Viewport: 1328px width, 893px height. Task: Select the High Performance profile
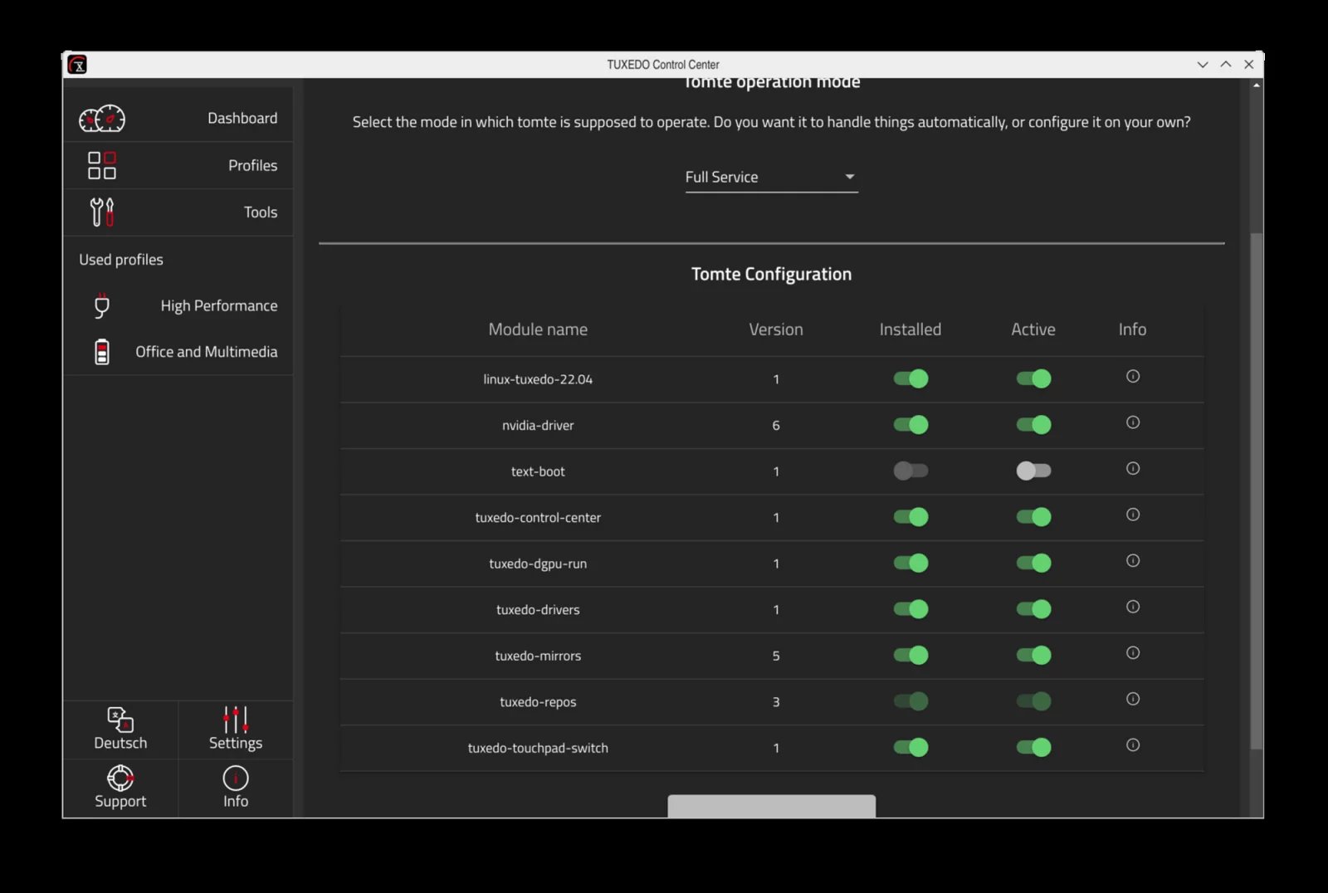(178, 305)
